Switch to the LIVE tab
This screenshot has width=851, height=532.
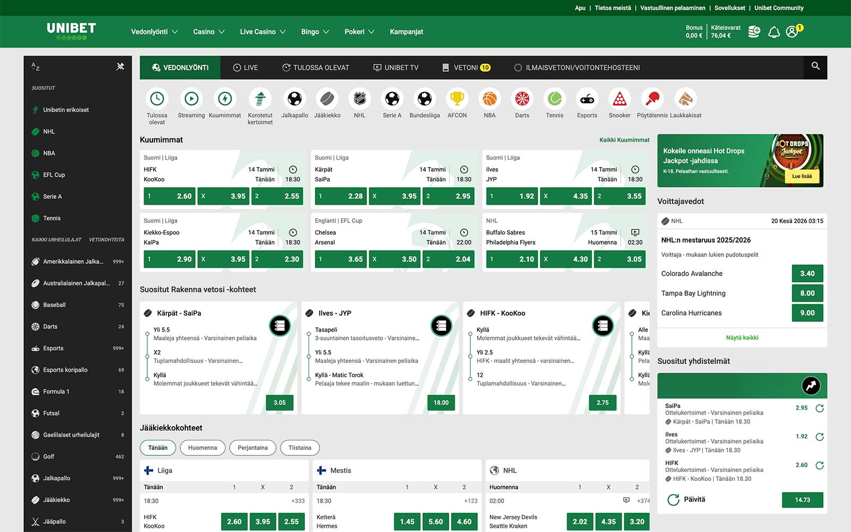[245, 68]
